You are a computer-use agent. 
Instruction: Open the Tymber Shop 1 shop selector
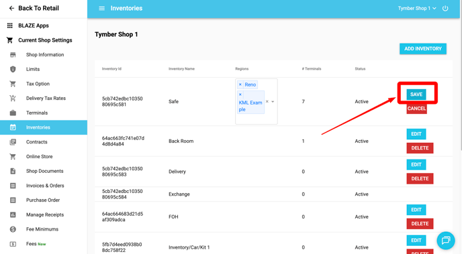point(417,8)
